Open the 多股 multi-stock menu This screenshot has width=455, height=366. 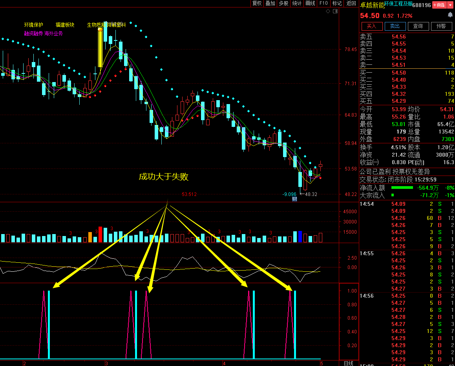(x=283, y=3)
